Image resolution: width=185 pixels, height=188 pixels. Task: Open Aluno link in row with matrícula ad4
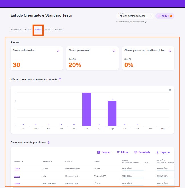pyautogui.click(x=17, y=176)
